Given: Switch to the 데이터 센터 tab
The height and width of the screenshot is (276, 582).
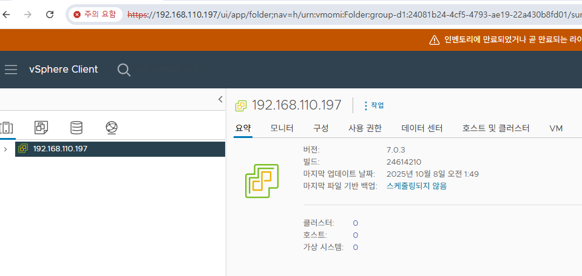Looking at the screenshot, I should 422,128.
